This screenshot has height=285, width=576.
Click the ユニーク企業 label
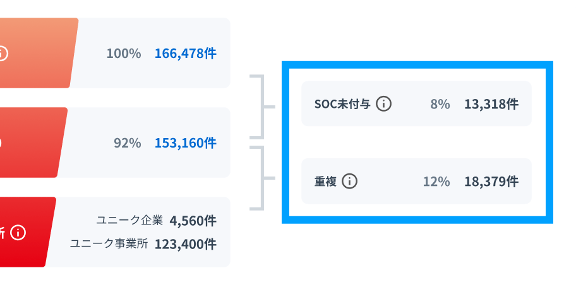pos(129,221)
